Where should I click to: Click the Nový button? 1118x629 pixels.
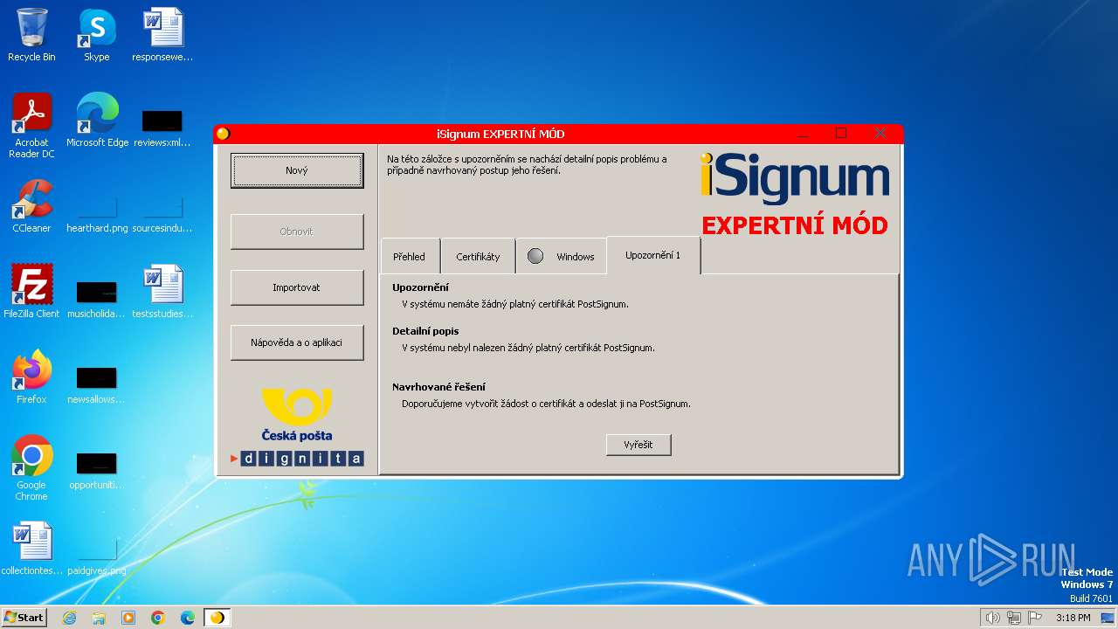pos(297,170)
